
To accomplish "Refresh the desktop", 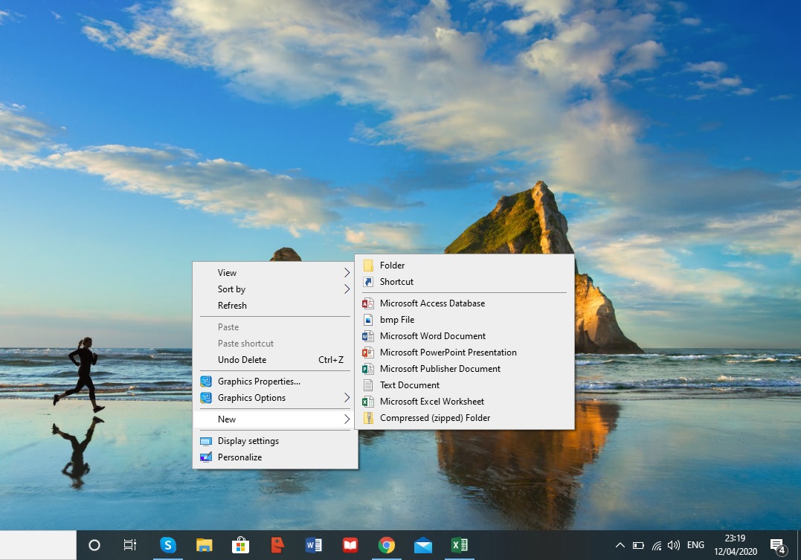I will pyautogui.click(x=232, y=305).
